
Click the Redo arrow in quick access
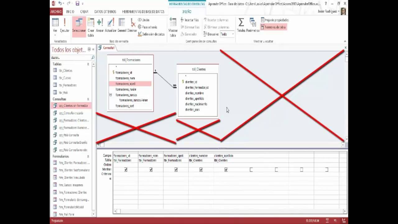(x=69, y=3)
